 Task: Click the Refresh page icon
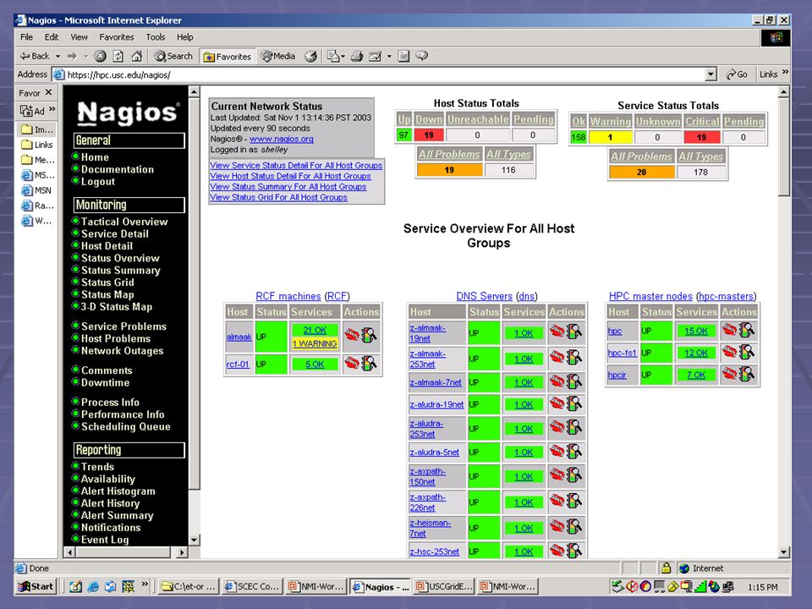click(118, 56)
